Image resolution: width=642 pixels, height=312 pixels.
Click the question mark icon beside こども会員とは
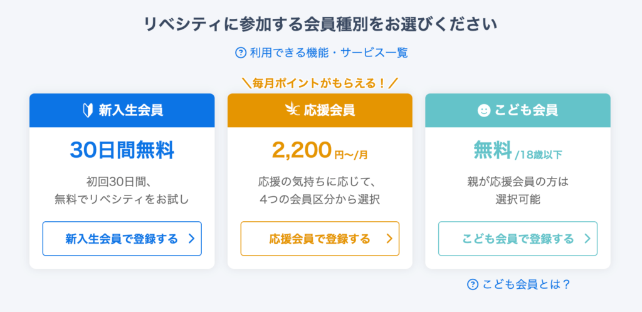[x=473, y=284]
